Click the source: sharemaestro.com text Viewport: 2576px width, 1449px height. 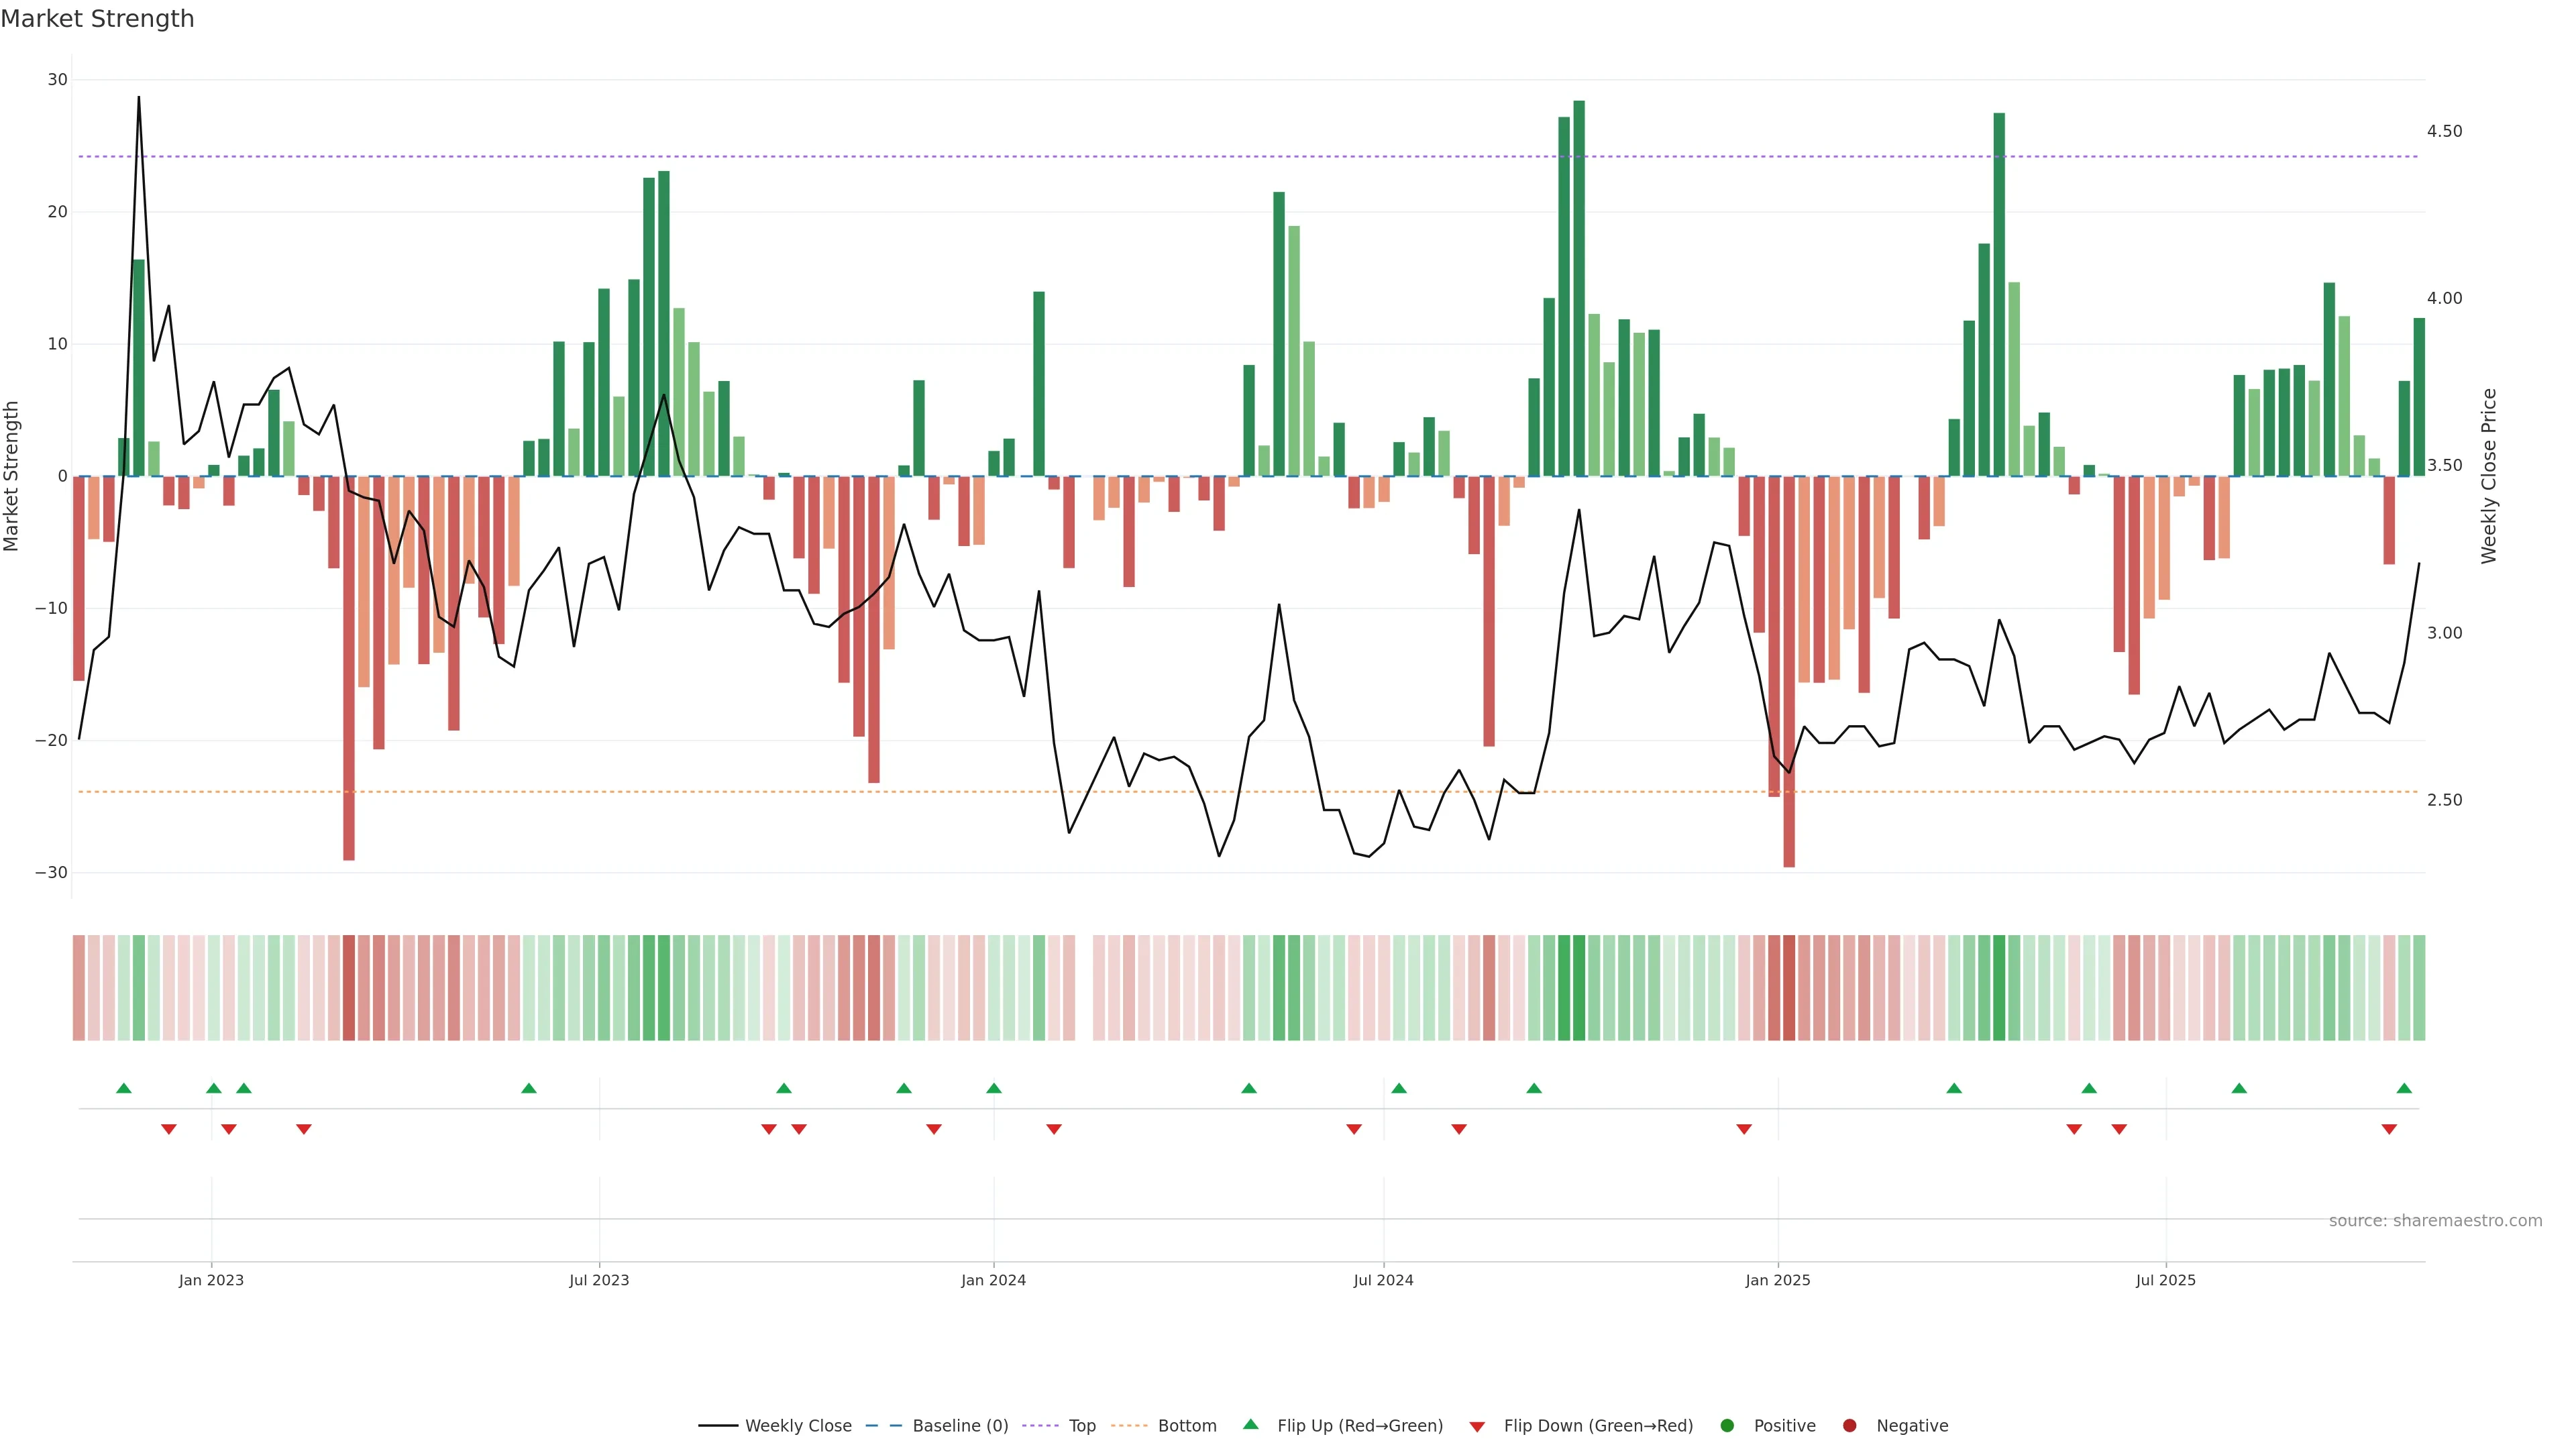click(x=2435, y=1221)
